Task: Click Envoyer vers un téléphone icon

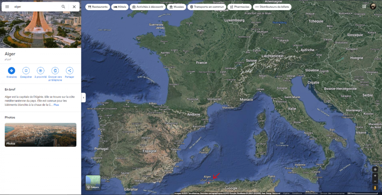Action: point(55,70)
